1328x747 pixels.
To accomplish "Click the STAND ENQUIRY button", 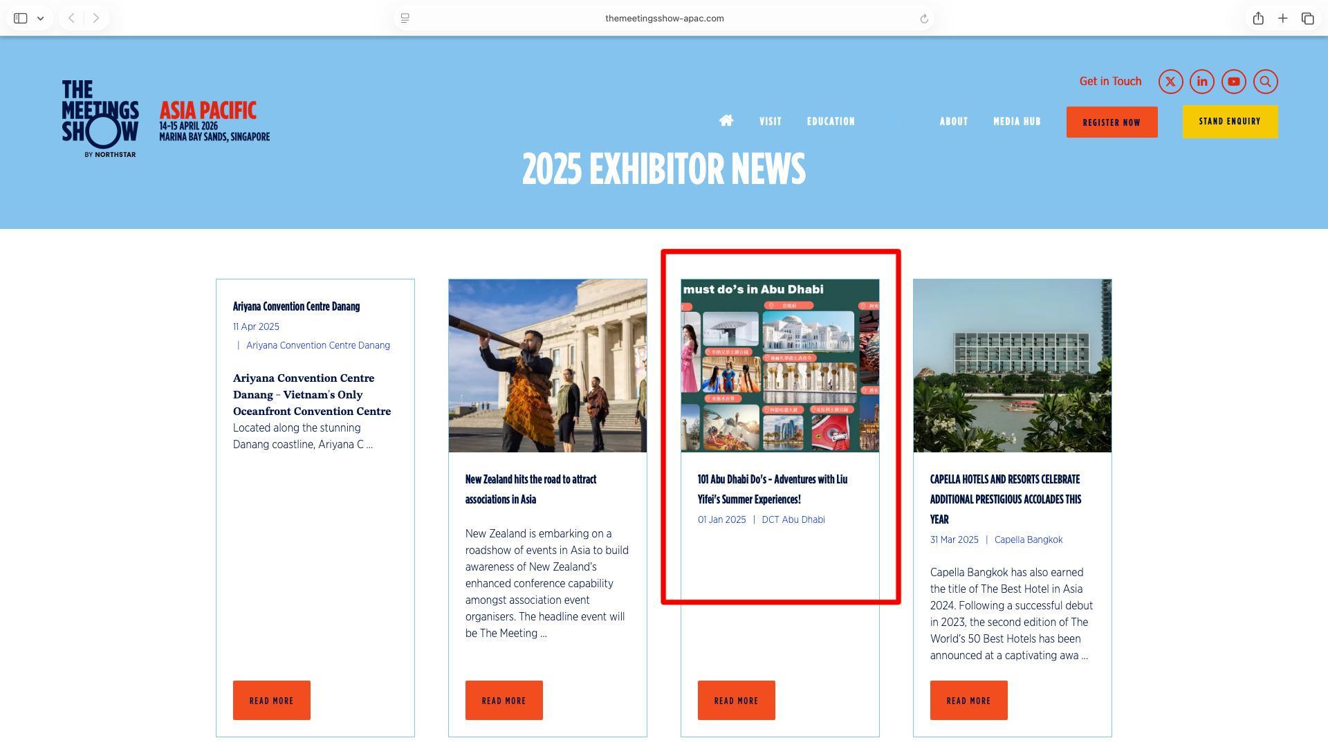I will click(x=1230, y=122).
